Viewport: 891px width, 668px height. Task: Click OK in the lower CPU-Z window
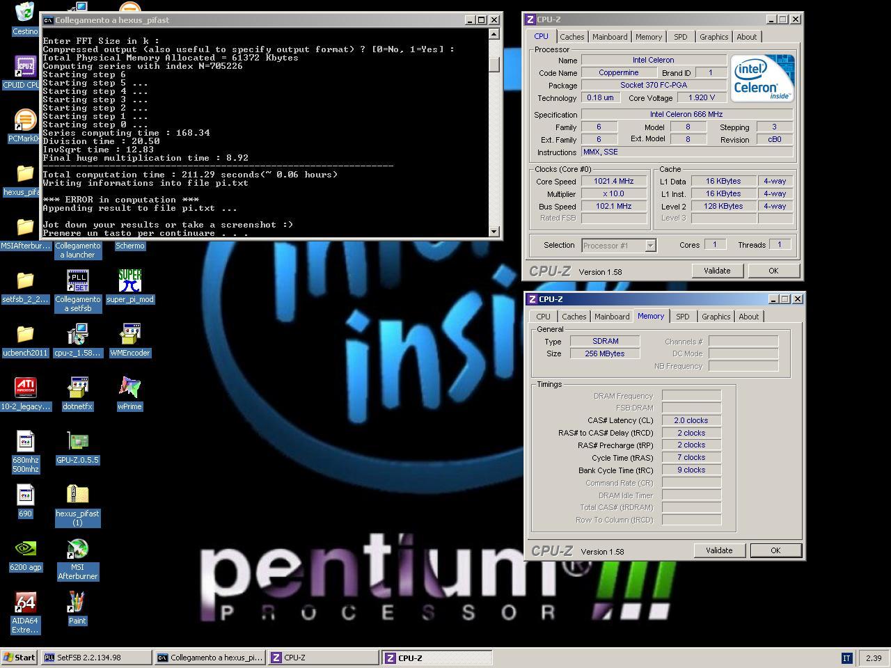tap(775, 550)
